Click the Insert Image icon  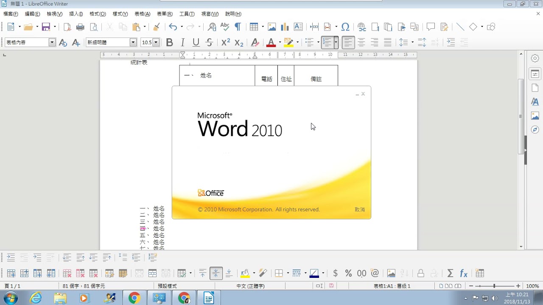click(272, 27)
